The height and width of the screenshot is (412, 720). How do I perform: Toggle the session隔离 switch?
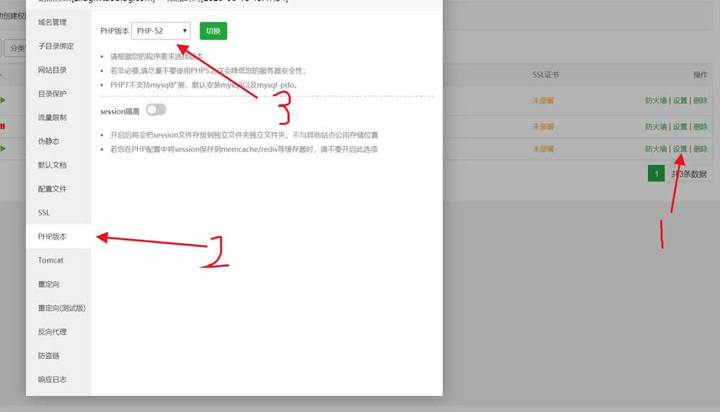(156, 109)
